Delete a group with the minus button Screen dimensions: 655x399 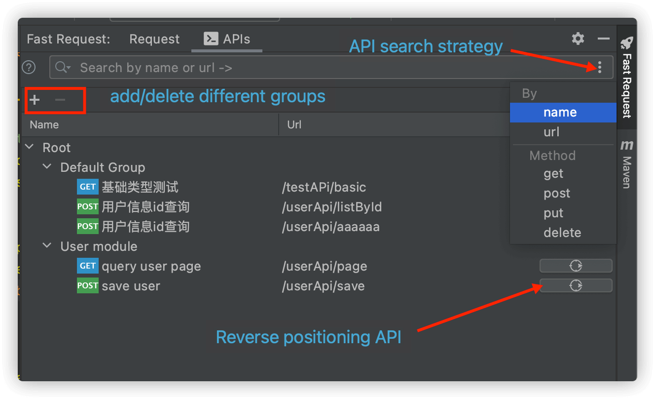tap(60, 99)
